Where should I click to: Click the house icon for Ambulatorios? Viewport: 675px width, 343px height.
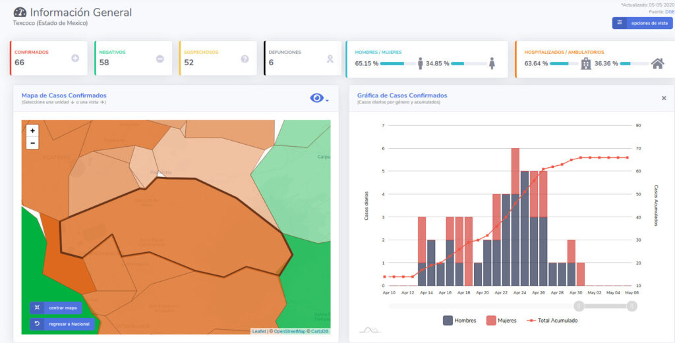(657, 63)
